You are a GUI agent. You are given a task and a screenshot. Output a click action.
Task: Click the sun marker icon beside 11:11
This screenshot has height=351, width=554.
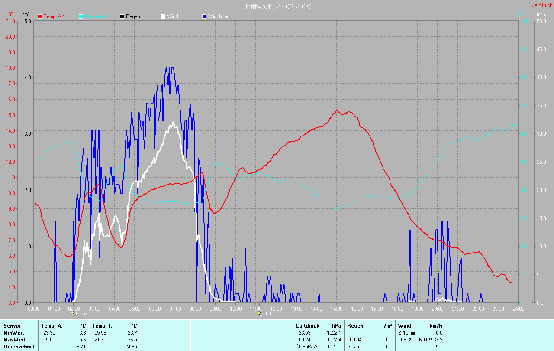[260, 313]
